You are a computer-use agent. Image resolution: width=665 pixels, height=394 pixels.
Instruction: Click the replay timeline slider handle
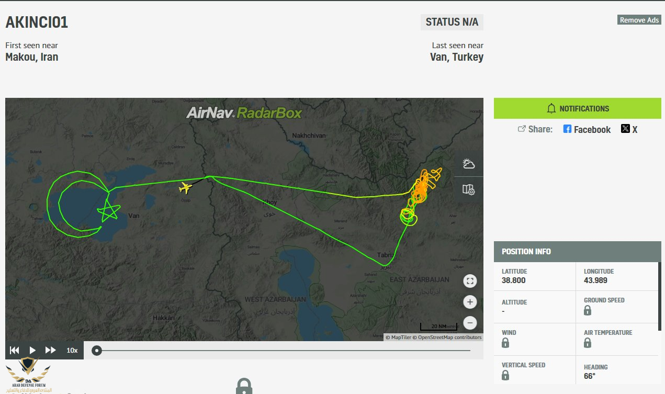pos(97,350)
